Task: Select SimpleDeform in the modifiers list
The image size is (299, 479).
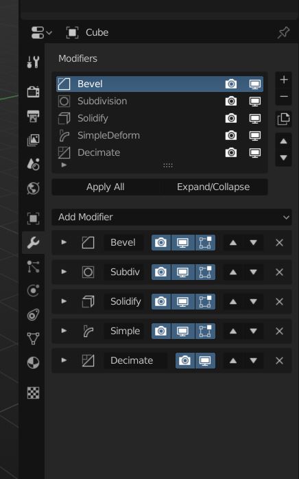Action: [x=160, y=135]
